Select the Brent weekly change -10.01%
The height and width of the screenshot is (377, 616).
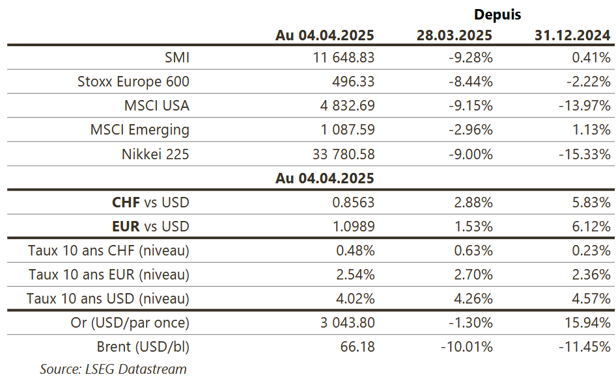pos(467,346)
